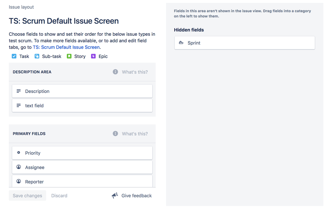Open the TS: Scrum Default Issue Screen link
The height and width of the screenshot is (209, 325).
pos(66,47)
